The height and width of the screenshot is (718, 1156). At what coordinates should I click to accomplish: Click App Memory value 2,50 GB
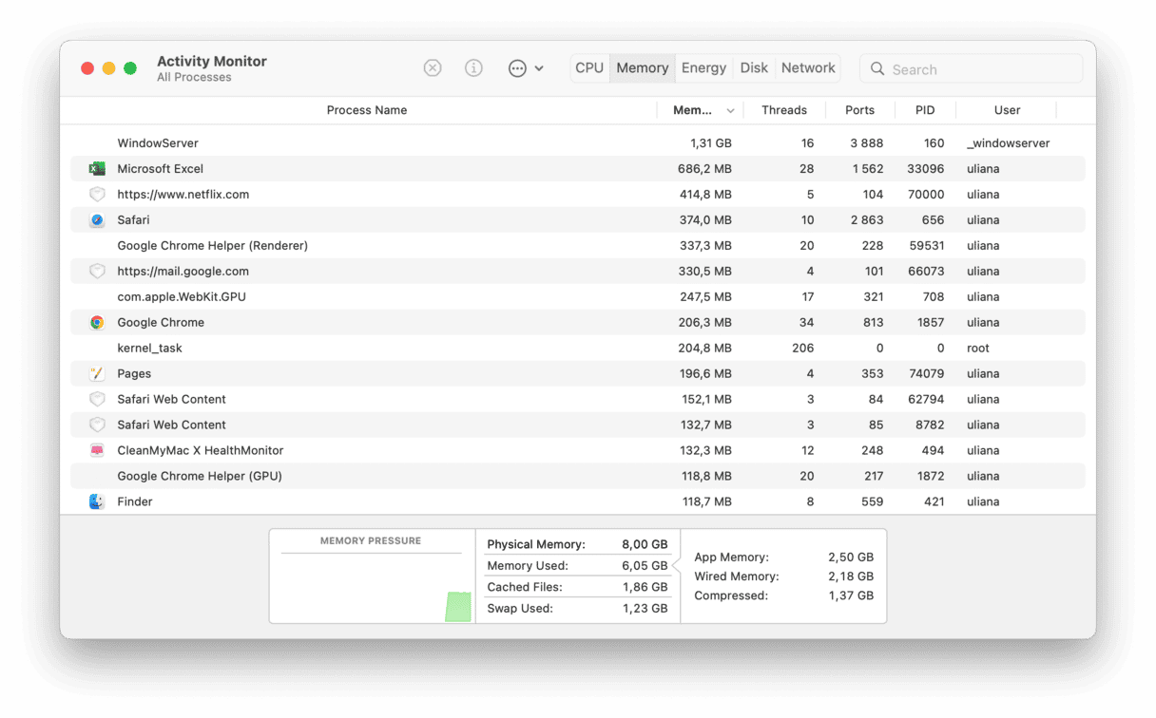tap(851, 557)
